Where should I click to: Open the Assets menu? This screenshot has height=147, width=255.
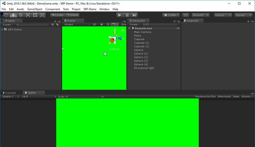[20, 9]
